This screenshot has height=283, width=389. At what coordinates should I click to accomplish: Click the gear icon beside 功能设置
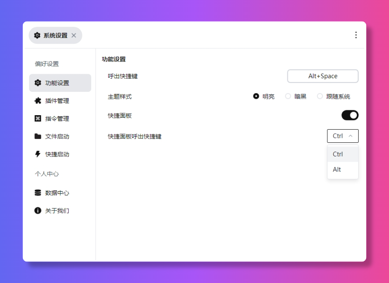[38, 83]
